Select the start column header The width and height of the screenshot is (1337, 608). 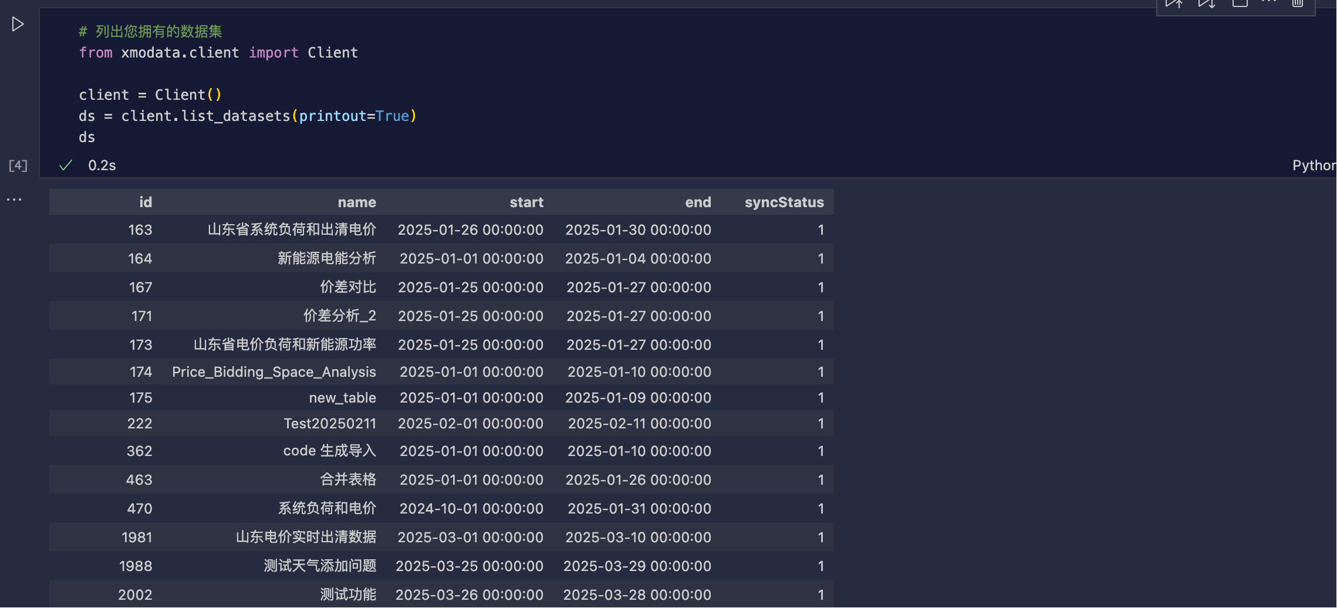pyautogui.click(x=526, y=202)
